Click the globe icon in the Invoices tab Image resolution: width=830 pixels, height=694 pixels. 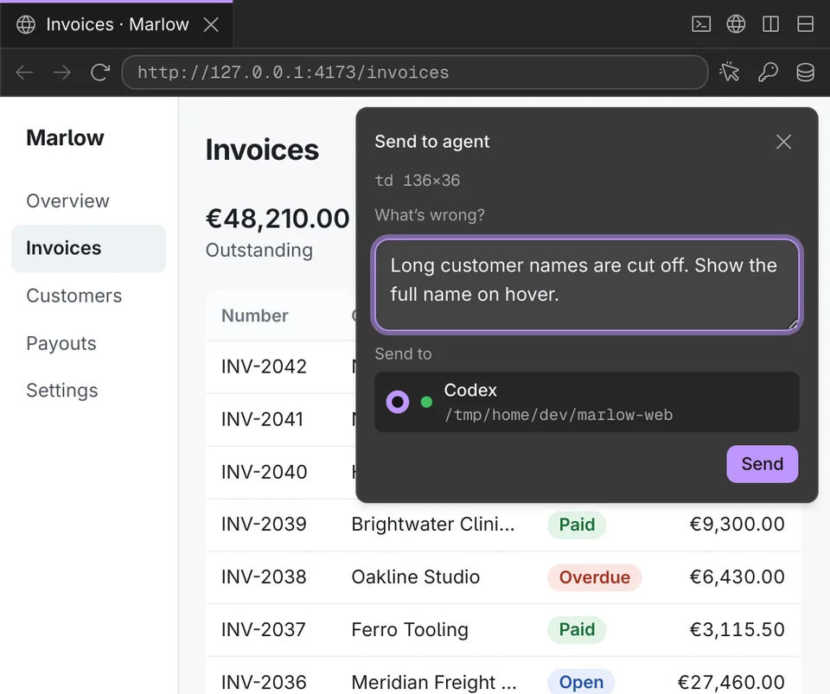tap(25, 24)
